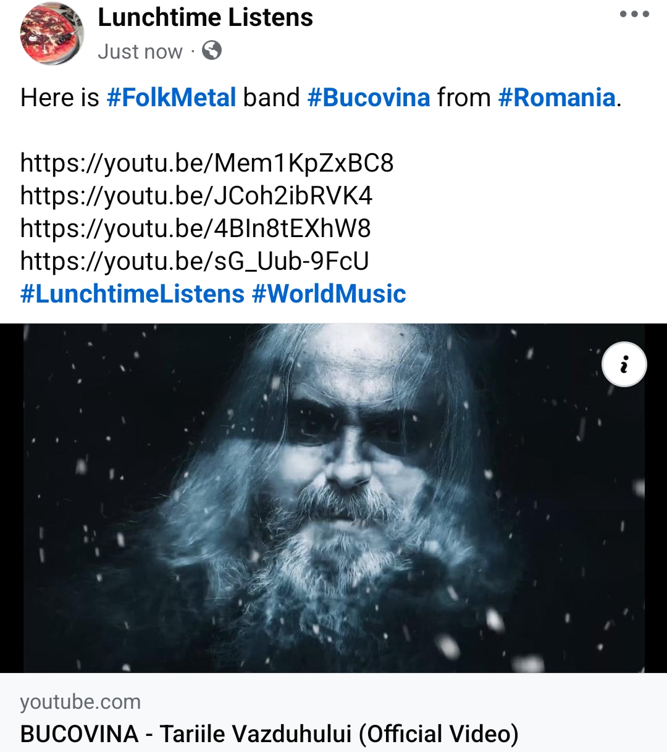Tap the #Romania hashtag
Image resolution: width=667 pixels, height=752 pixels.
[556, 98]
